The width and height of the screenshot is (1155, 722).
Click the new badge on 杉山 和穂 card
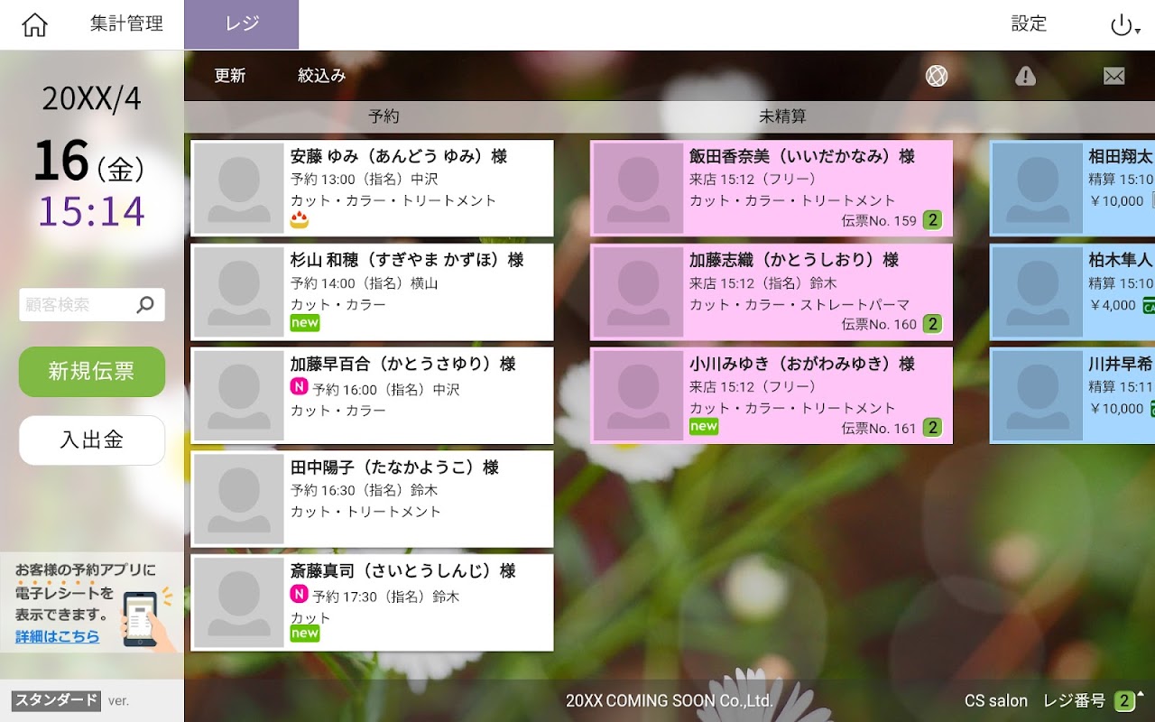(x=305, y=323)
